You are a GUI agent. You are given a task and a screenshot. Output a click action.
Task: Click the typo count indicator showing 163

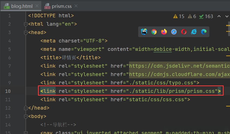pos(206,17)
